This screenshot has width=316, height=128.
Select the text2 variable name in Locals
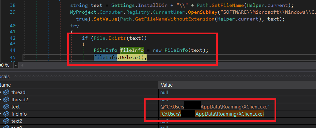(x=17, y=121)
